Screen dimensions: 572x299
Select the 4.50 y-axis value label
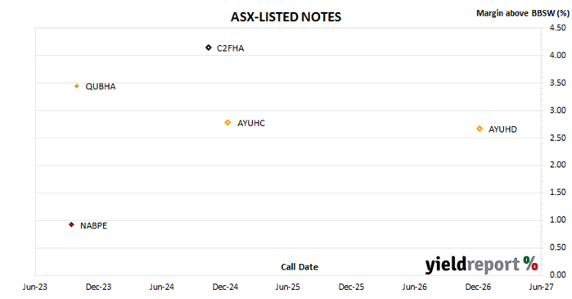pyautogui.click(x=558, y=28)
